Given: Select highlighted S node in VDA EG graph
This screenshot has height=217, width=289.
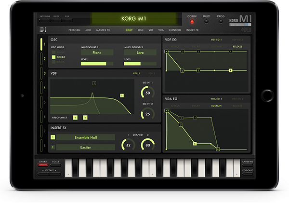Looking at the screenshot, I should pyautogui.click(x=195, y=144).
